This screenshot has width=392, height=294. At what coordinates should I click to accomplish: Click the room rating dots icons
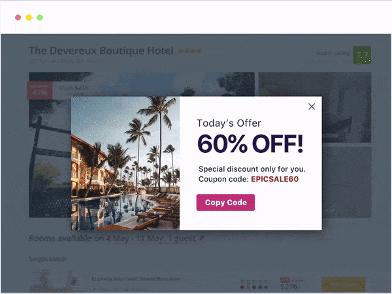(254, 287)
